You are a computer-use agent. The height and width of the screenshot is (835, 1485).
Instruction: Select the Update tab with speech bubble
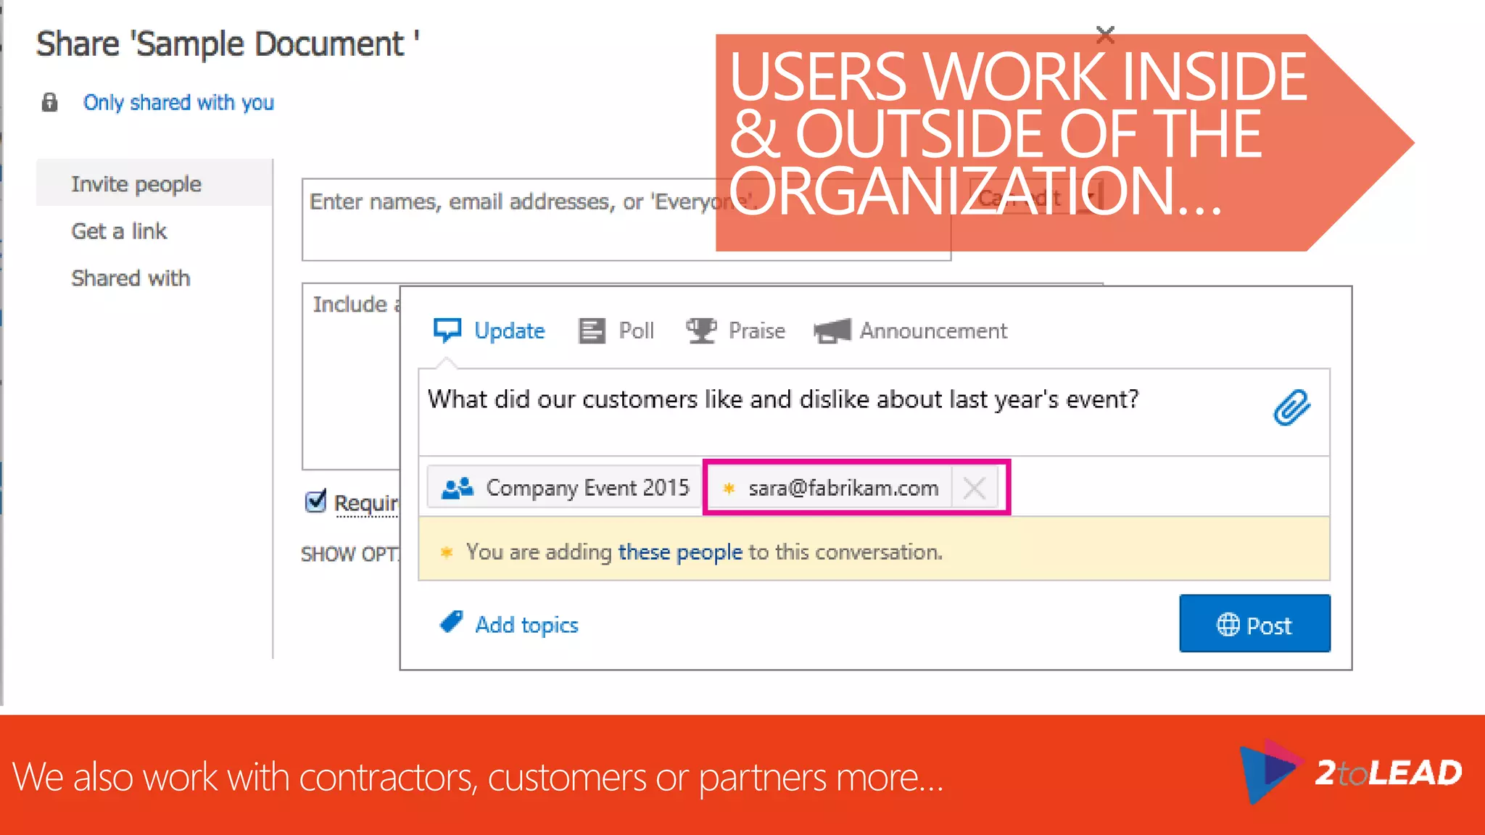pos(489,331)
